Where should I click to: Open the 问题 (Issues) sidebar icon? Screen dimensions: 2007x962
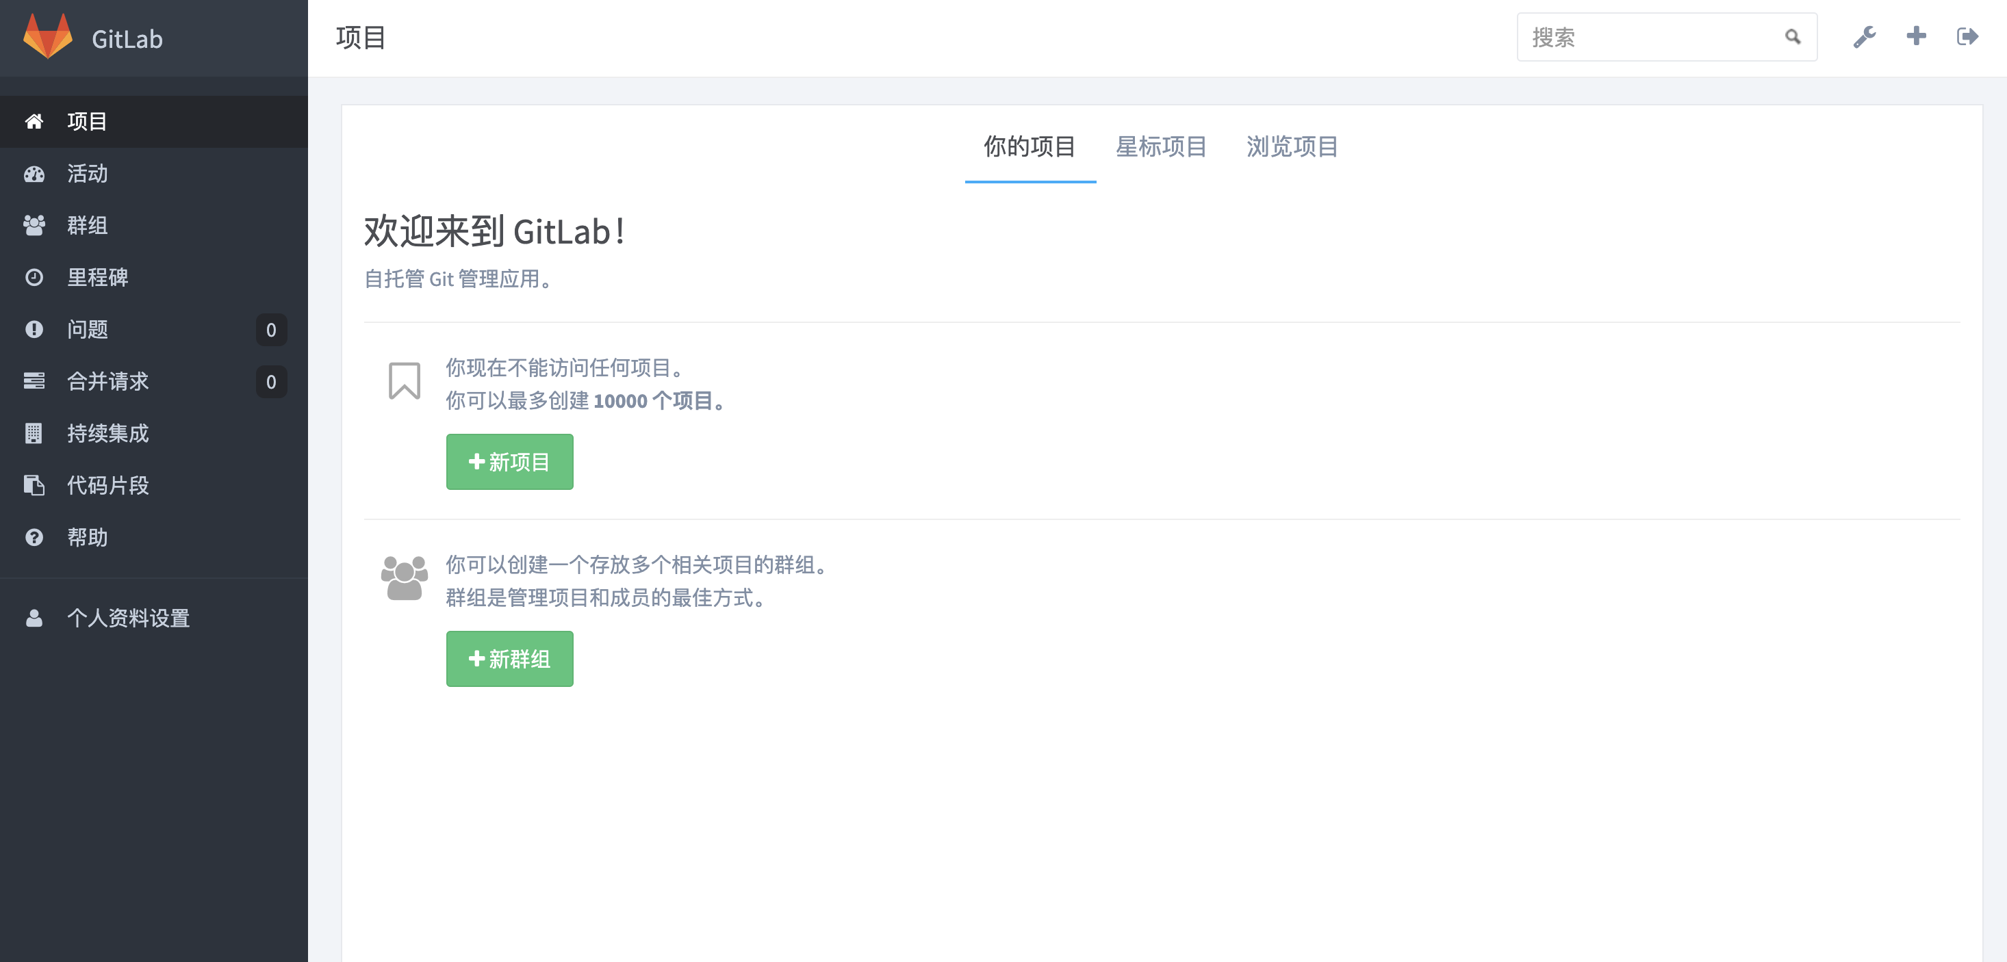[34, 330]
